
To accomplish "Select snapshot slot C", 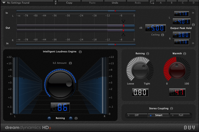I will 183,3.
